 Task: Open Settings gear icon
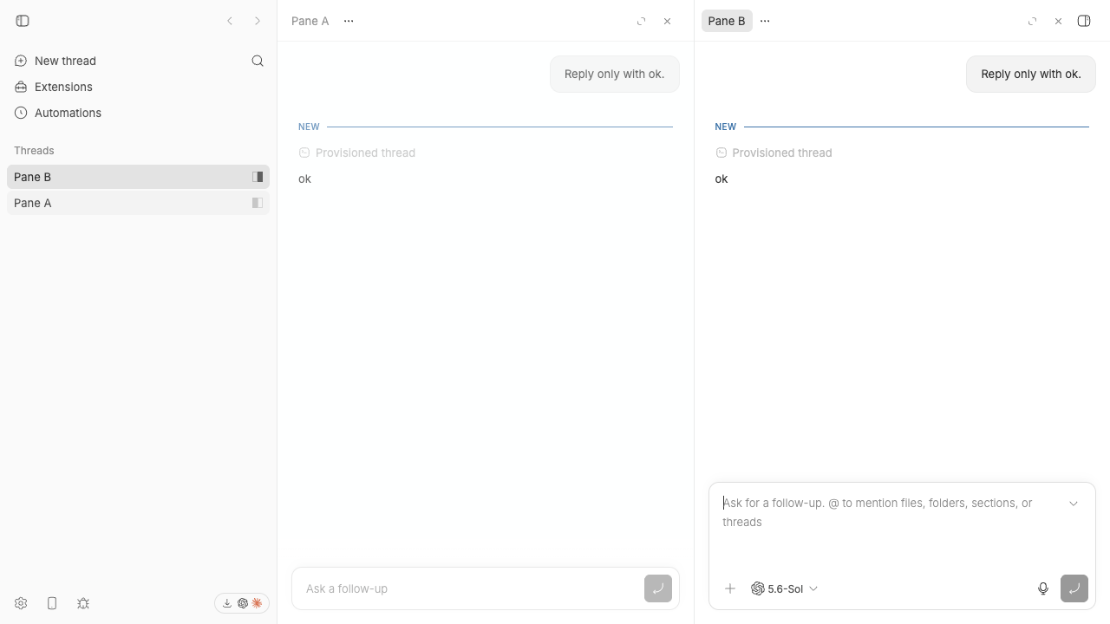tap(21, 603)
